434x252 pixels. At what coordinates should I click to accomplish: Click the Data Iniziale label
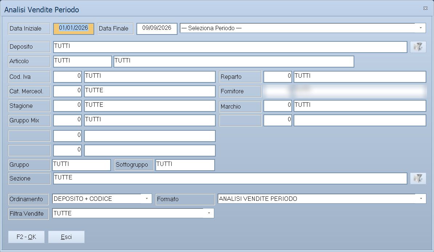(x=29, y=28)
